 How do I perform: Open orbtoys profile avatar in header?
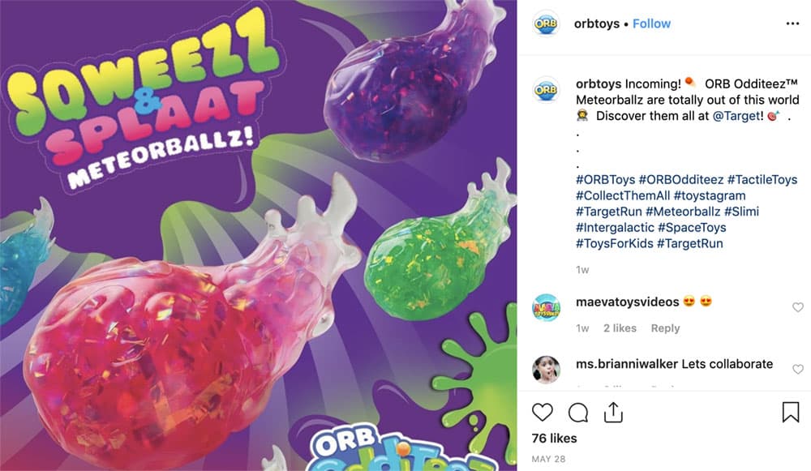coord(546,24)
